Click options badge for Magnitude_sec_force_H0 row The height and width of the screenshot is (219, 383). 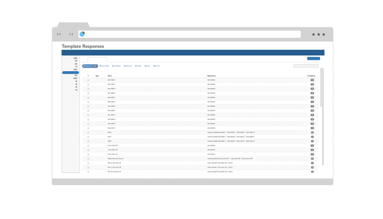(312, 159)
